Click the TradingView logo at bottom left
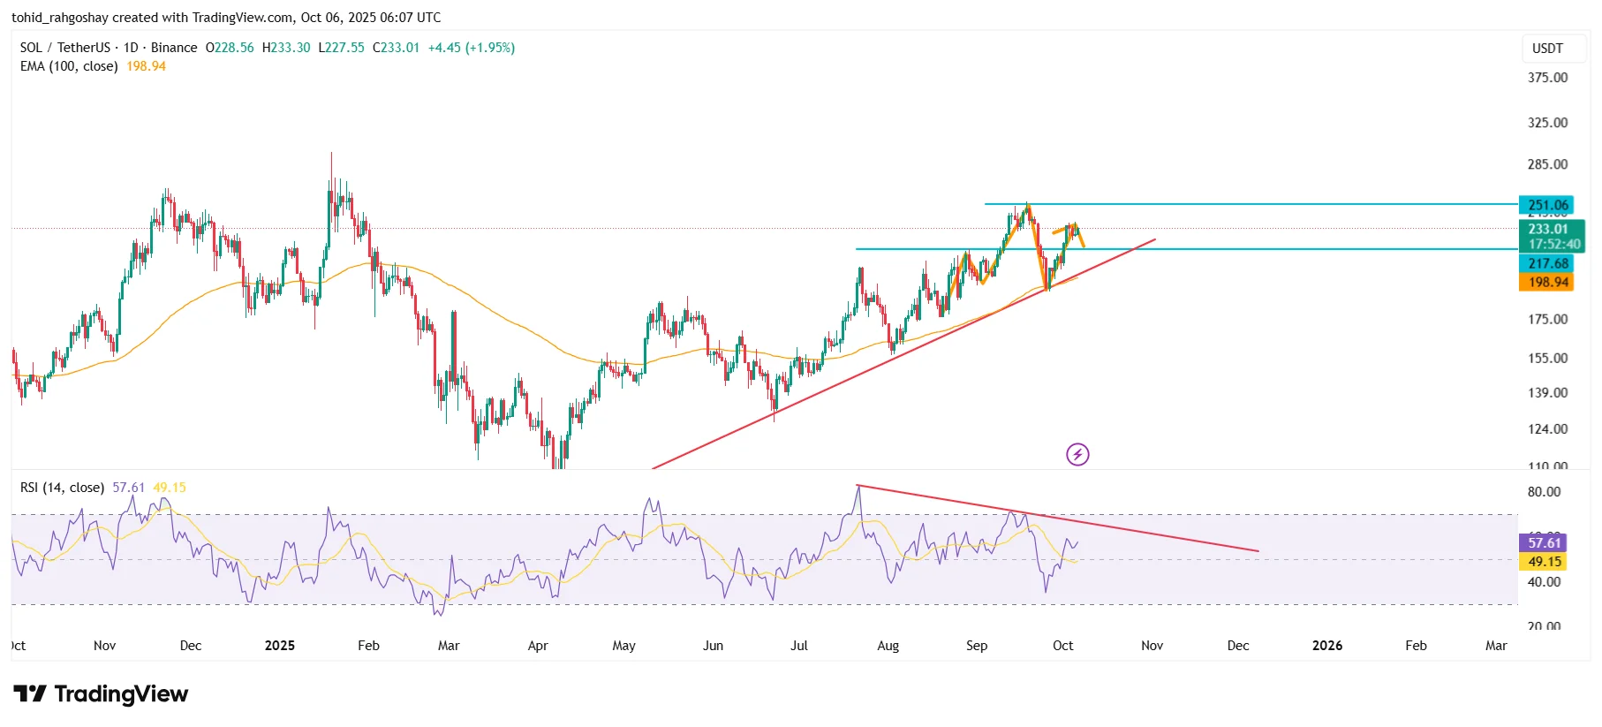This screenshot has width=1602, height=727. (x=100, y=694)
